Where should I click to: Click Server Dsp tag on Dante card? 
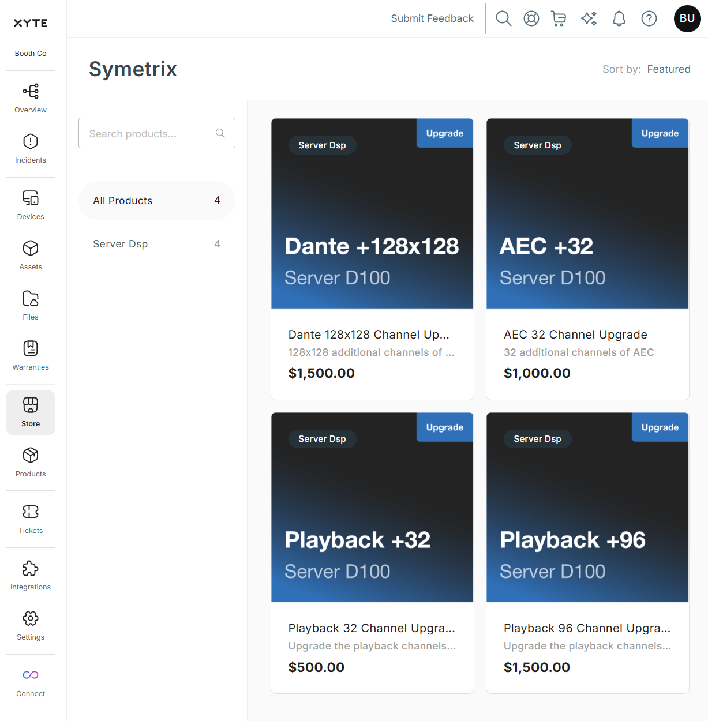point(322,145)
